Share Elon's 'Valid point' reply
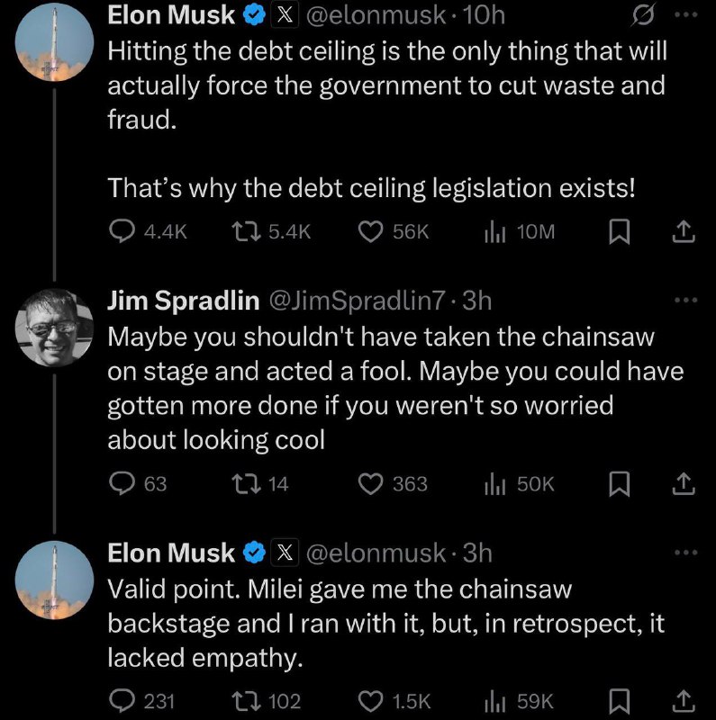 click(x=684, y=702)
